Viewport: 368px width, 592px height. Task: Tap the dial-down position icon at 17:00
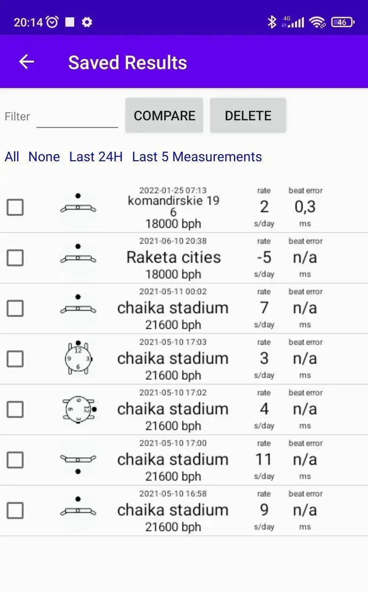[78, 464]
